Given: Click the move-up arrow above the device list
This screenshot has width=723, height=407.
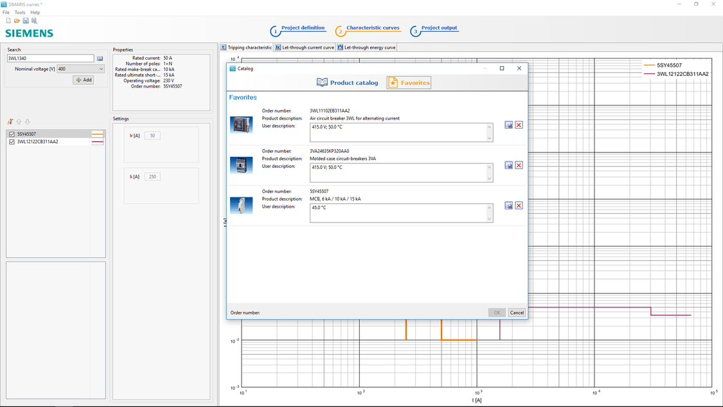Looking at the screenshot, I should click(x=19, y=122).
